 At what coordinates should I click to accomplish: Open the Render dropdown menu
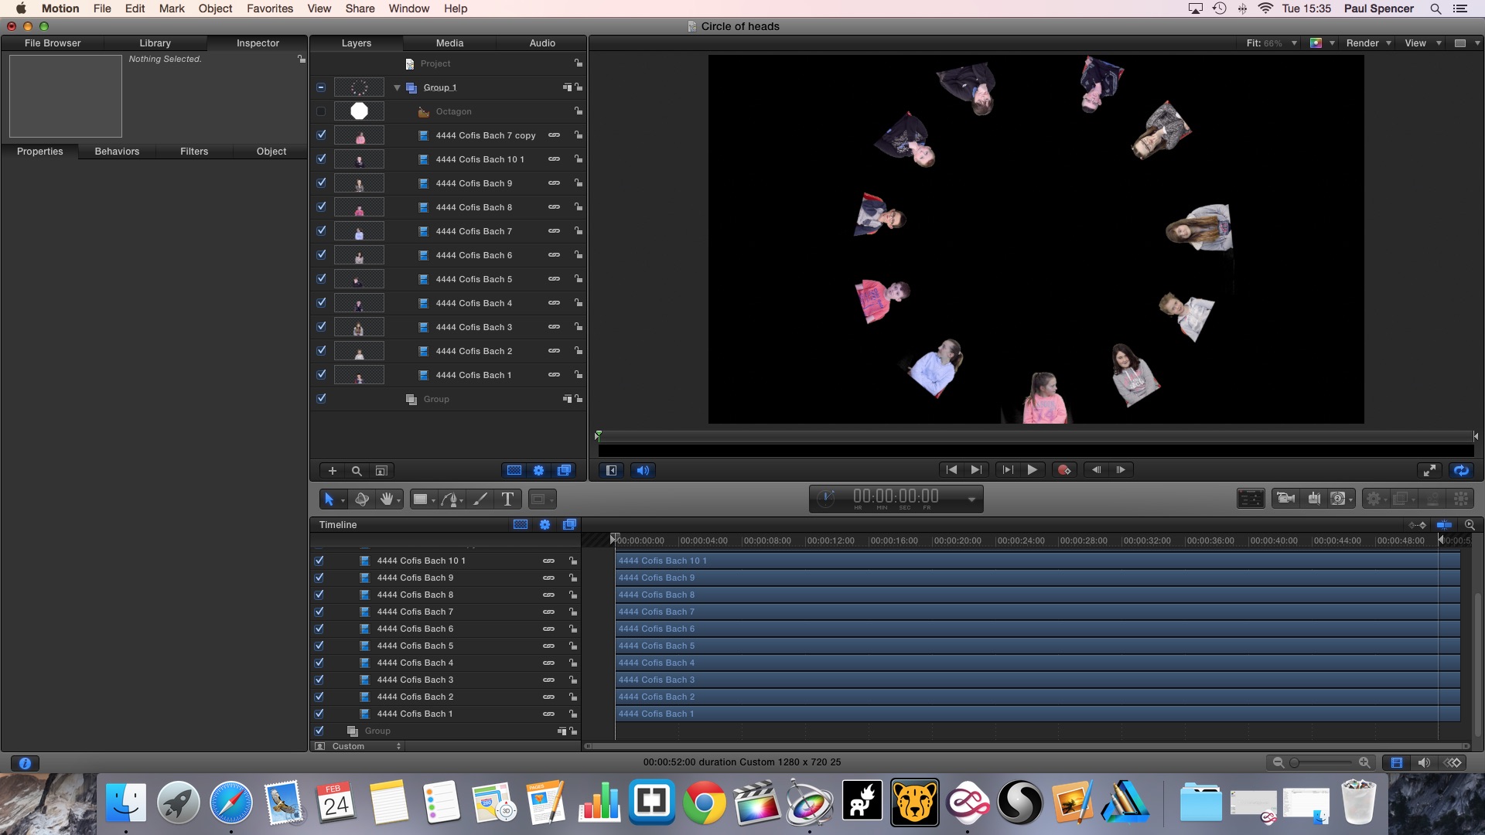[x=1368, y=43]
